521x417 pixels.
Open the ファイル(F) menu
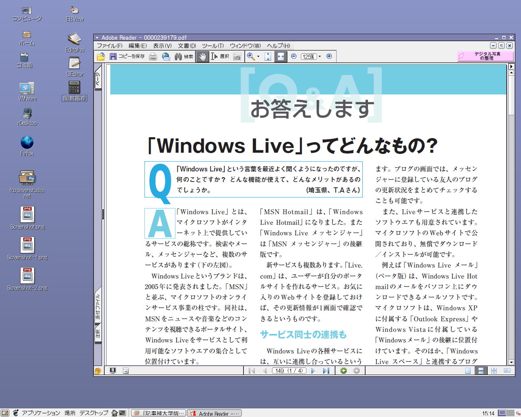click(x=109, y=46)
